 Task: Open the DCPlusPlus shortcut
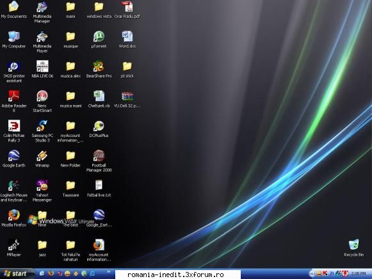coord(99,129)
